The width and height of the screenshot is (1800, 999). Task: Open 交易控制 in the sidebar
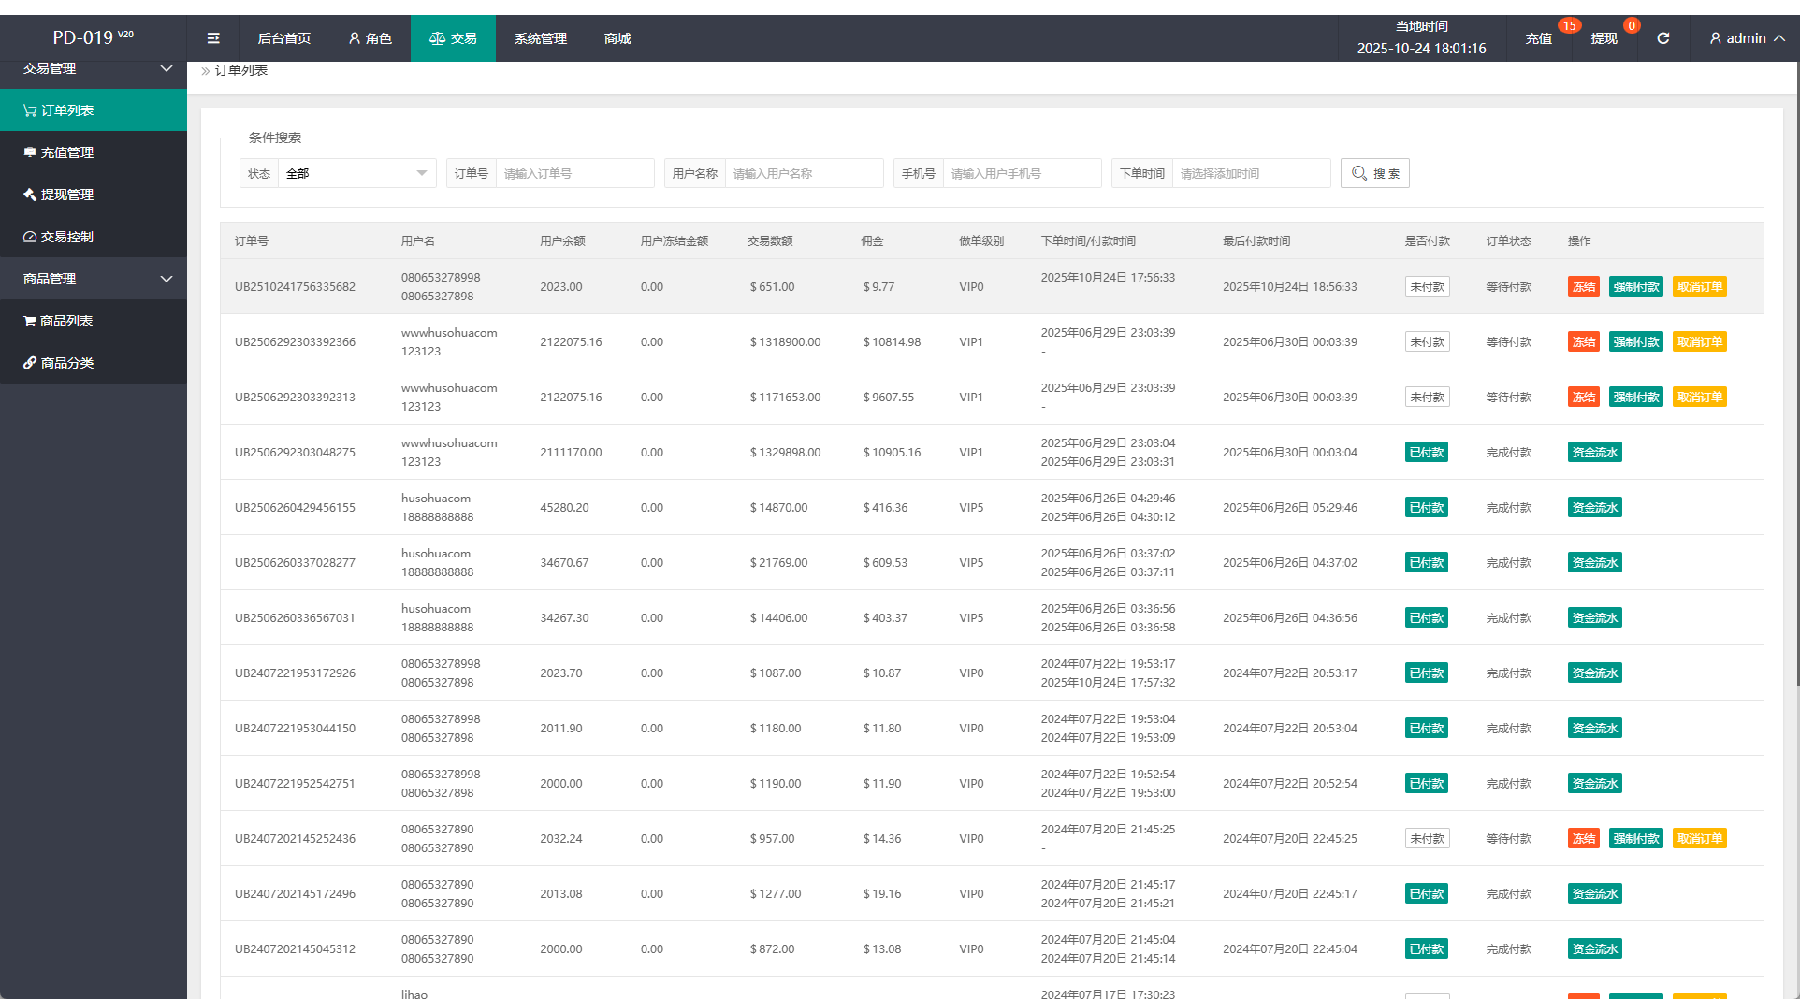[x=67, y=237]
